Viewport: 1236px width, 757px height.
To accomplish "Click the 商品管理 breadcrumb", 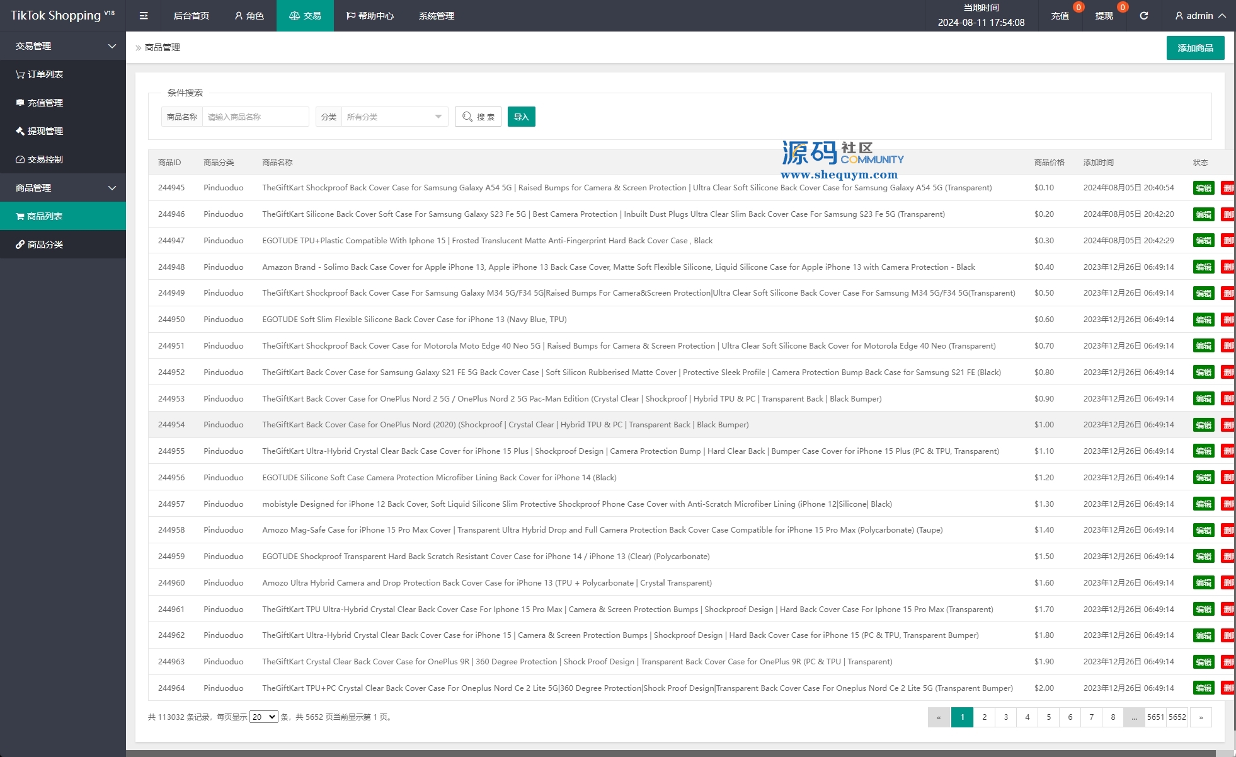I will tap(163, 47).
